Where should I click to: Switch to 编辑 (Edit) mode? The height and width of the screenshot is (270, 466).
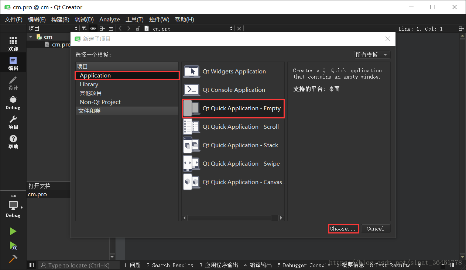click(13, 63)
